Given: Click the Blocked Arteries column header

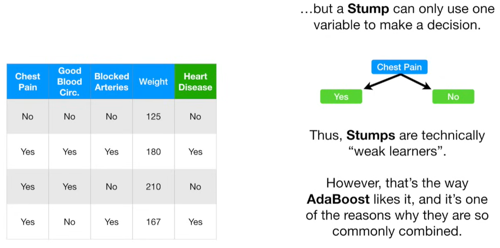Looking at the screenshot, I should coord(112,82).
